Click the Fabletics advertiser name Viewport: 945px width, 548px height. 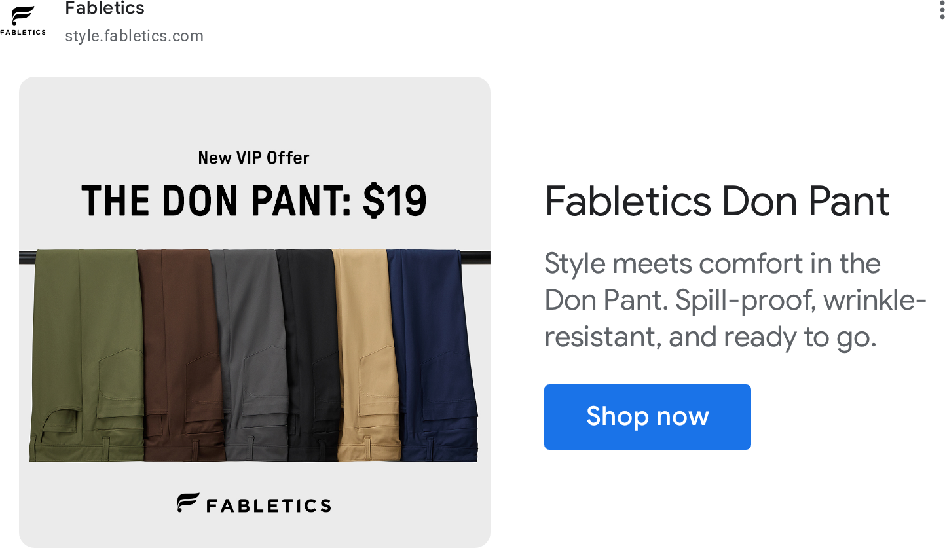tap(105, 9)
